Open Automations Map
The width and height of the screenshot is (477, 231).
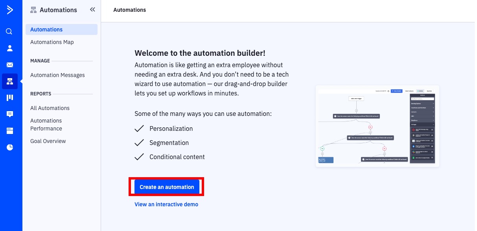click(x=52, y=42)
